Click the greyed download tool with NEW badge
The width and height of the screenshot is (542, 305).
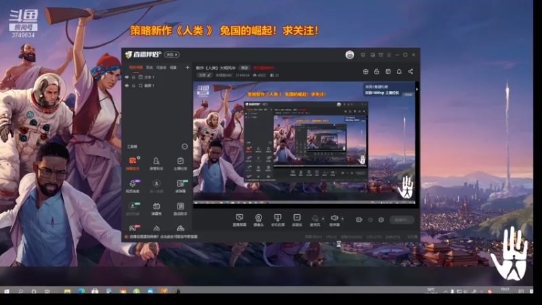pos(132,209)
